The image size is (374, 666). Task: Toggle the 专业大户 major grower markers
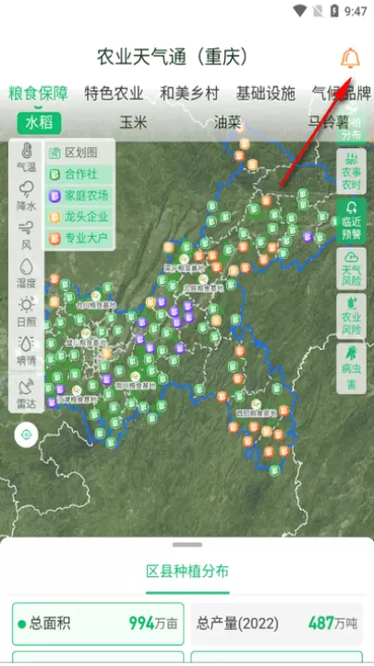(79, 238)
